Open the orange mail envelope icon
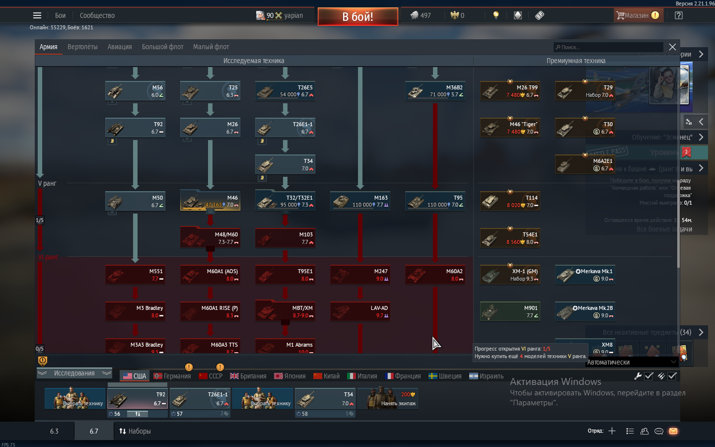 [x=673, y=431]
